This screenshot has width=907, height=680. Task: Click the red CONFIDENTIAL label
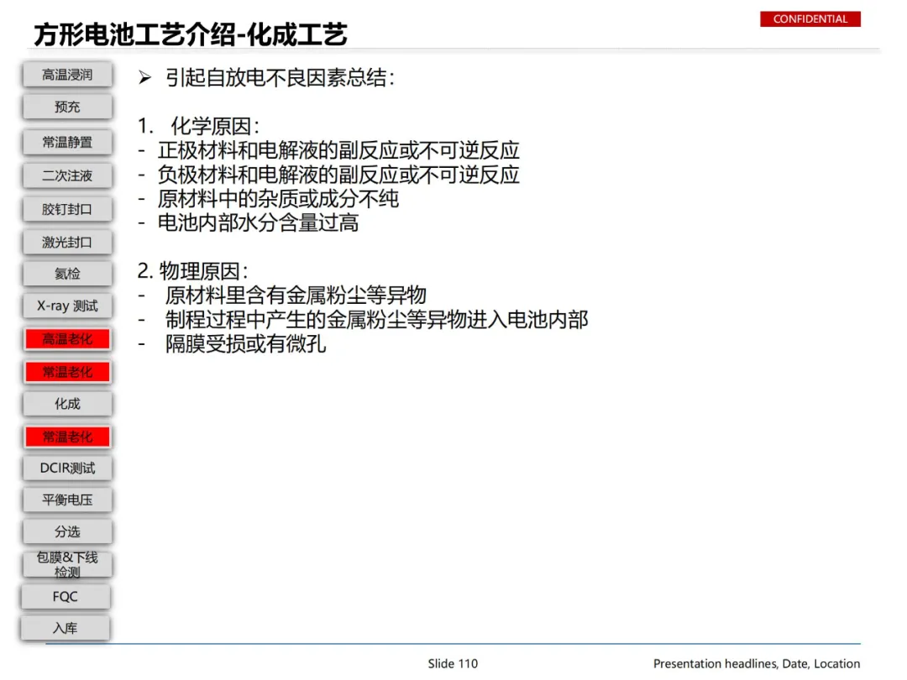point(810,19)
